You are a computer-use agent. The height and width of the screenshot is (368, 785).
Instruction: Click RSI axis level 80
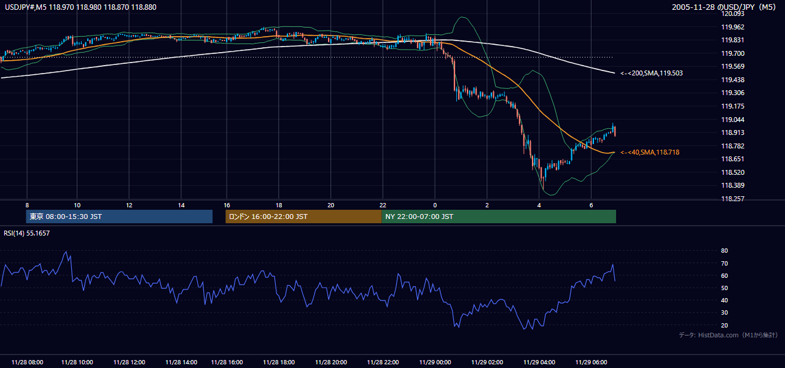tap(725, 251)
